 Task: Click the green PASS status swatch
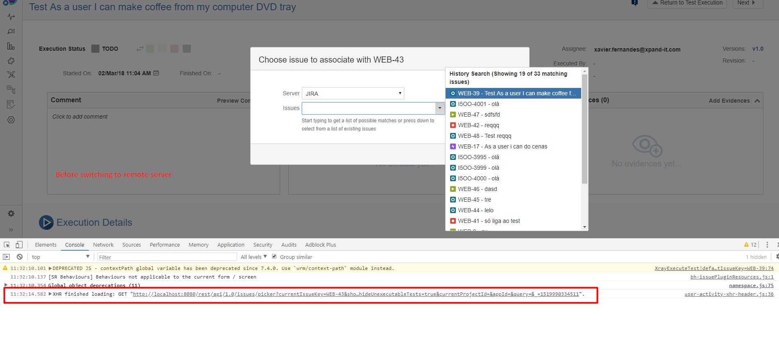point(150,49)
